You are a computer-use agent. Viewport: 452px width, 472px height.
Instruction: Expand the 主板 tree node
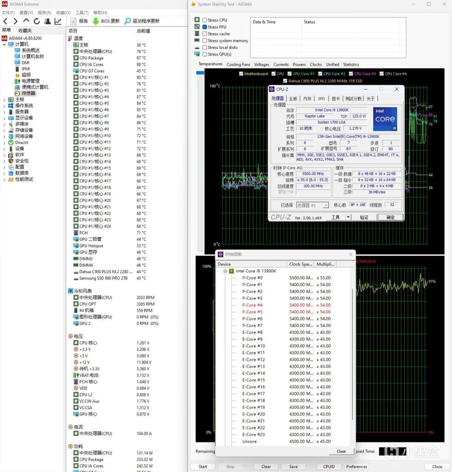[x=4, y=100]
